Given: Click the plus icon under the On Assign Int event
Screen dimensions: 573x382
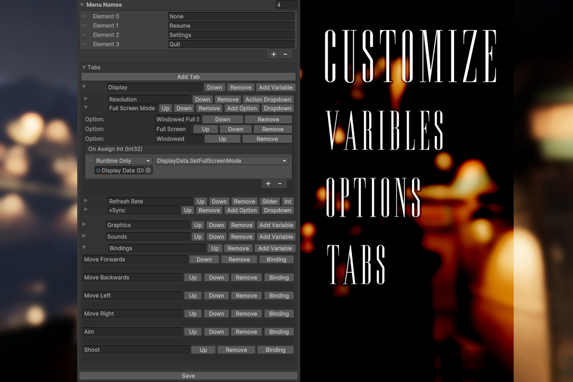Looking at the screenshot, I should coord(268,183).
